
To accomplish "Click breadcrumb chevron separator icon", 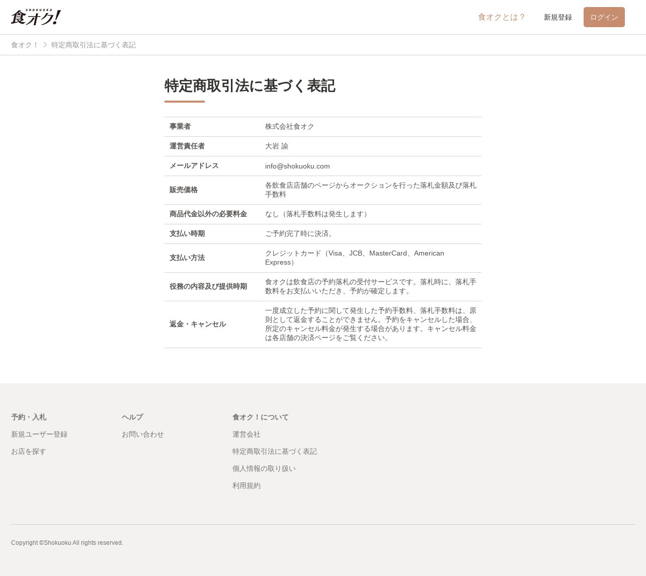I will 45,45.
